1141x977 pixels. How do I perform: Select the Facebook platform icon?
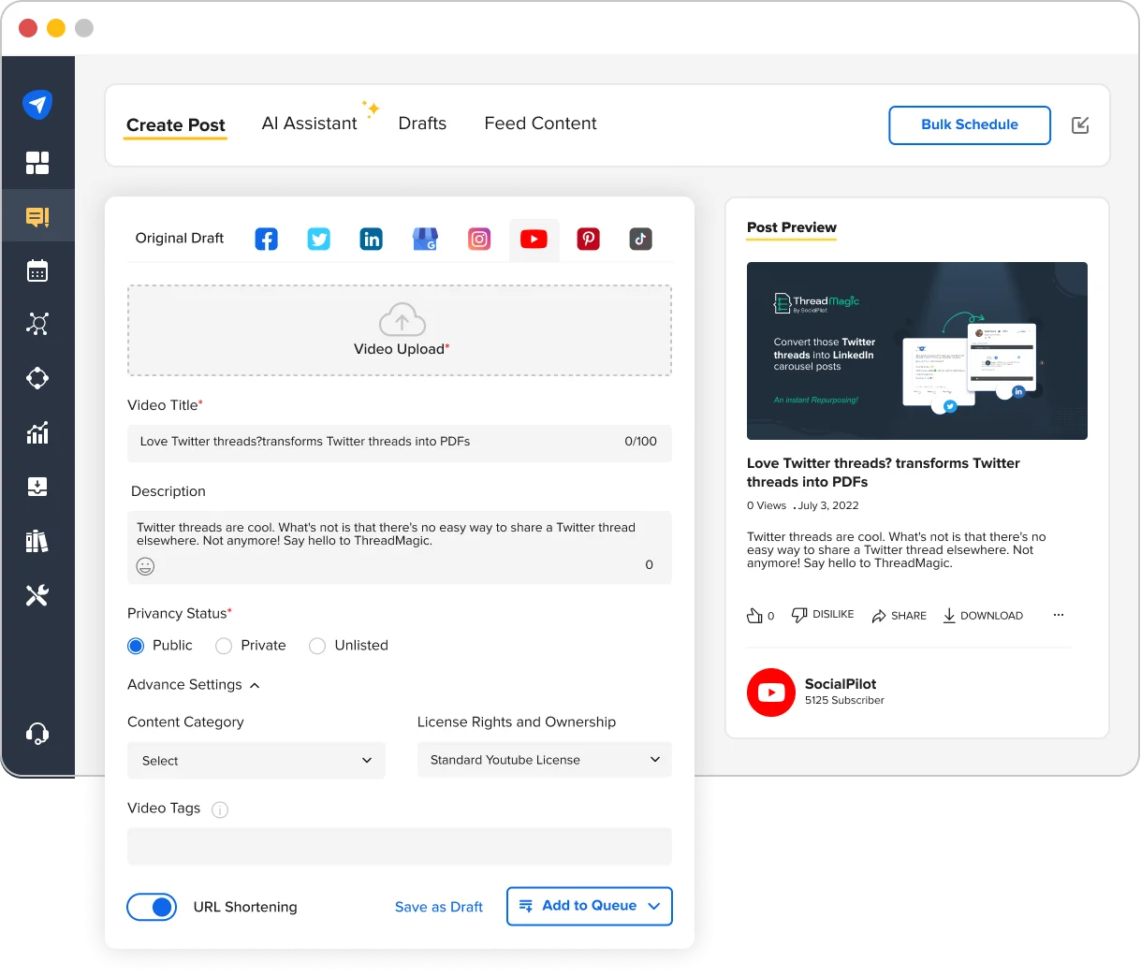(x=266, y=239)
